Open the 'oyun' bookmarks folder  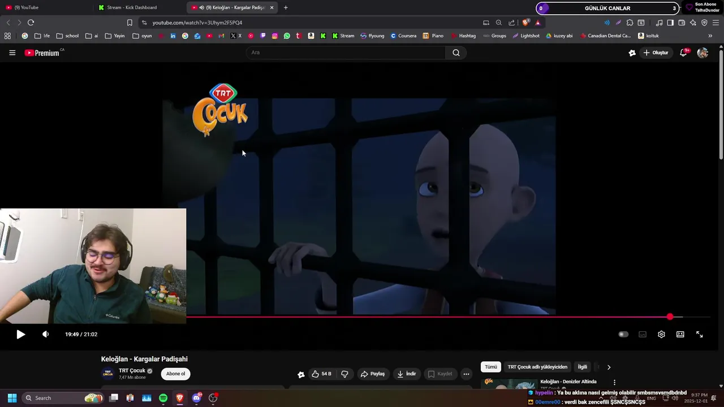tap(142, 36)
